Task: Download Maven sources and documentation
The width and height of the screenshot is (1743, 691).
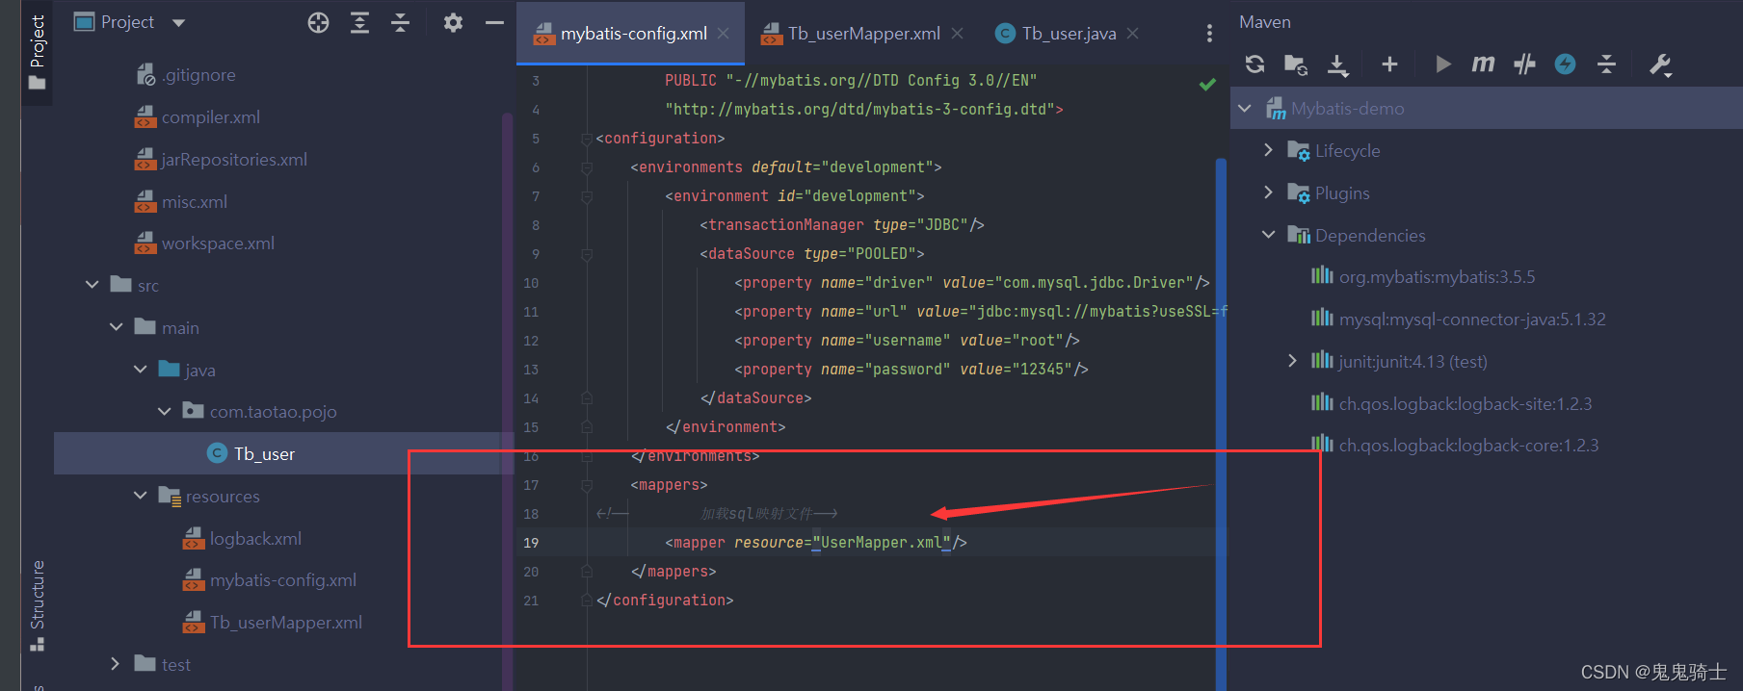Action: pos(1337,64)
